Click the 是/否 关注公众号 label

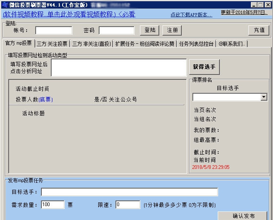(115, 99)
